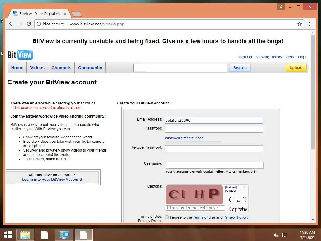Viewport: 321px width, 241px height.
Task: Open the Chrome three-dot menu
Action: (310, 24)
